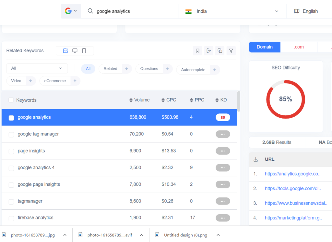Switch to the .com tab
Image resolution: width=332 pixels, height=242 pixels.
click(x=299, y=47)
